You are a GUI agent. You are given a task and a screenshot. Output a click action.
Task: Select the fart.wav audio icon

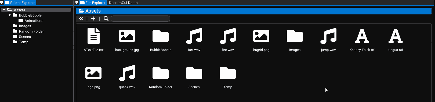click(194, 36)
